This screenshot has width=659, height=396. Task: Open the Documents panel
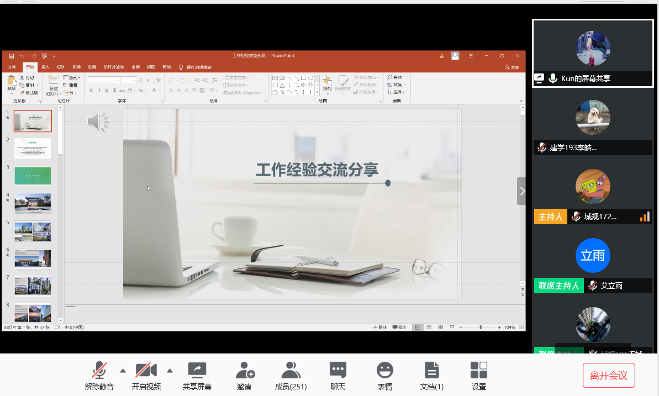pyautogui.click(x=431, y=376)
